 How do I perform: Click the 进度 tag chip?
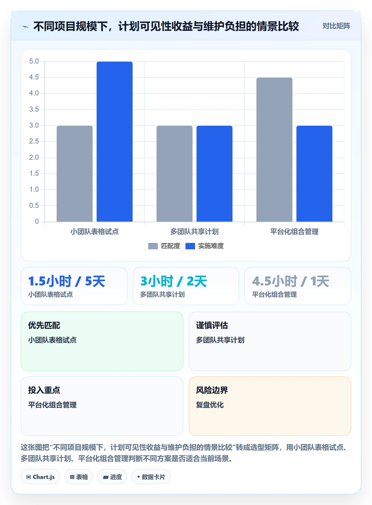[x=112, y=477]
